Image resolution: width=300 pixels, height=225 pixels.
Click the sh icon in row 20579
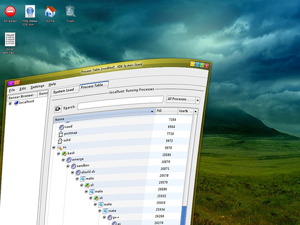(87, 185)
